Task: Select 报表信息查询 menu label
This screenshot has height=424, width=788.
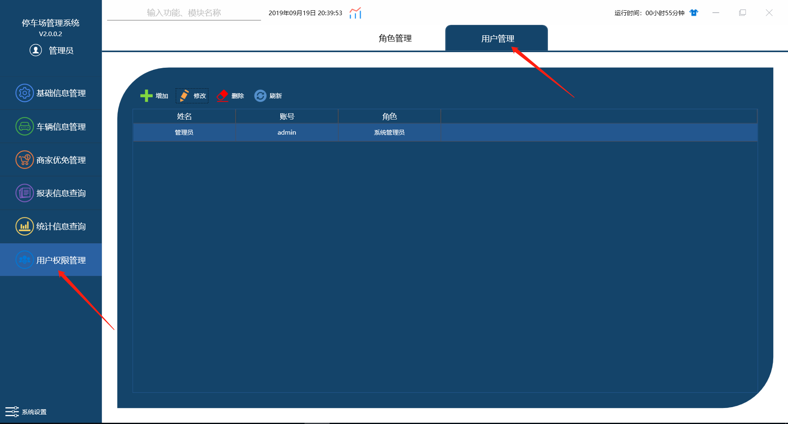Action: click(61, 193)
